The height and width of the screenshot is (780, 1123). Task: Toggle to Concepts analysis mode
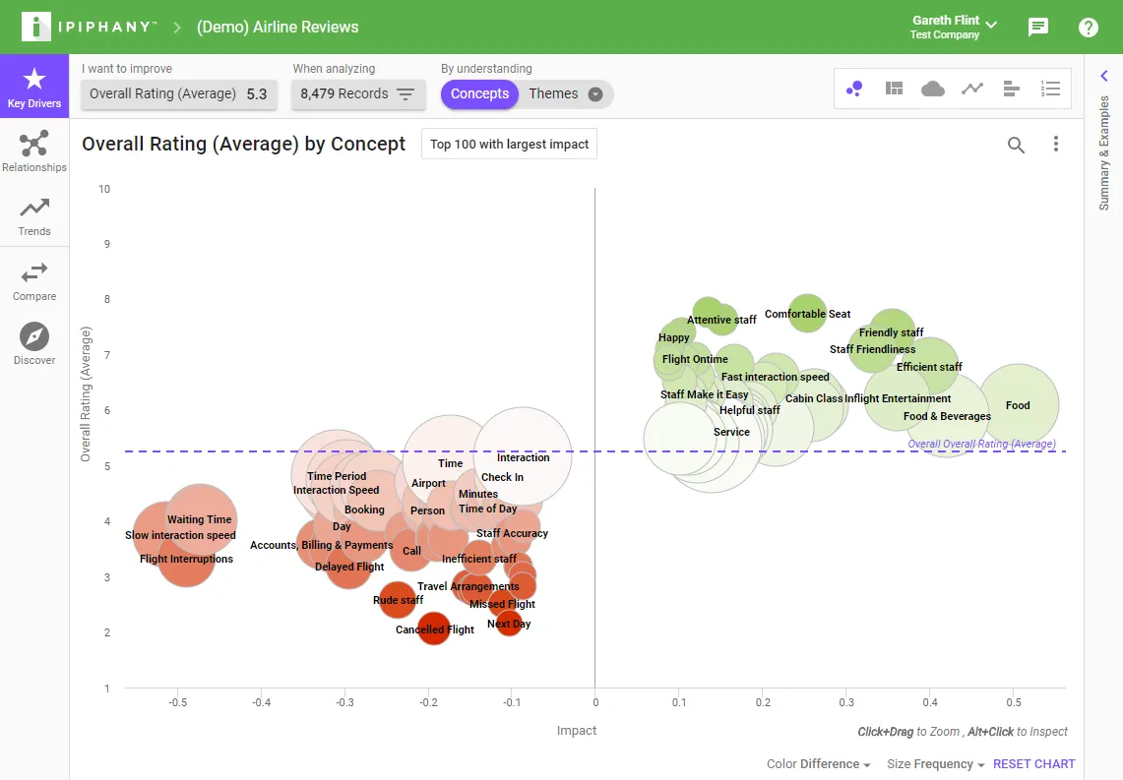coord(479,93)
